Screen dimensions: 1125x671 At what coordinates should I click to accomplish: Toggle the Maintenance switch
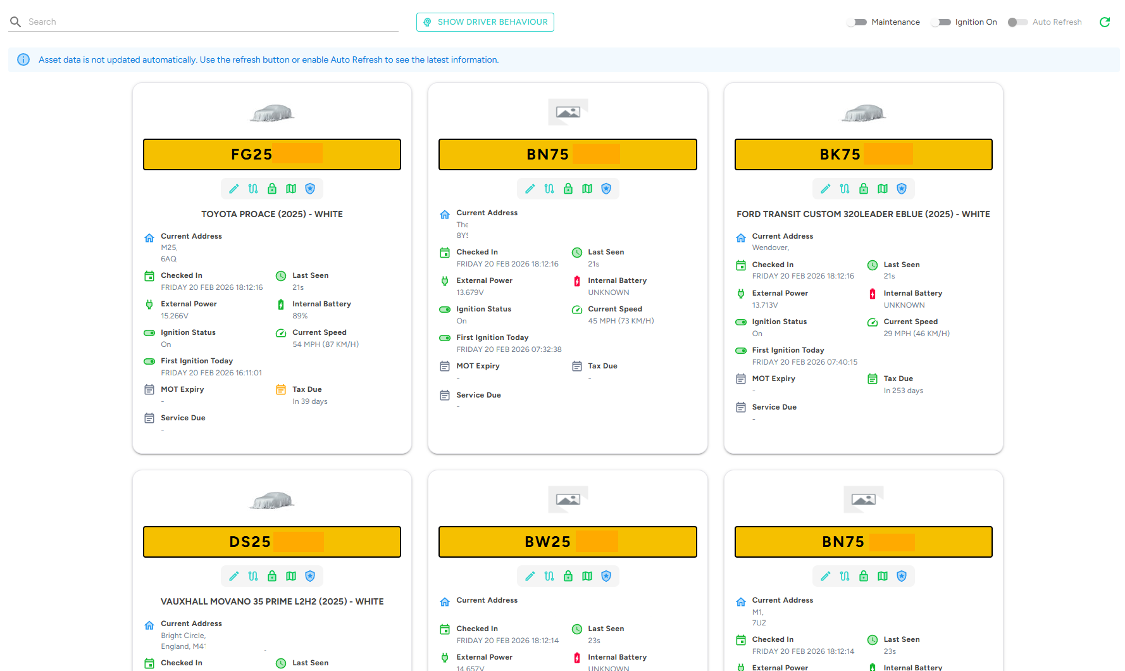coord(857,22)
